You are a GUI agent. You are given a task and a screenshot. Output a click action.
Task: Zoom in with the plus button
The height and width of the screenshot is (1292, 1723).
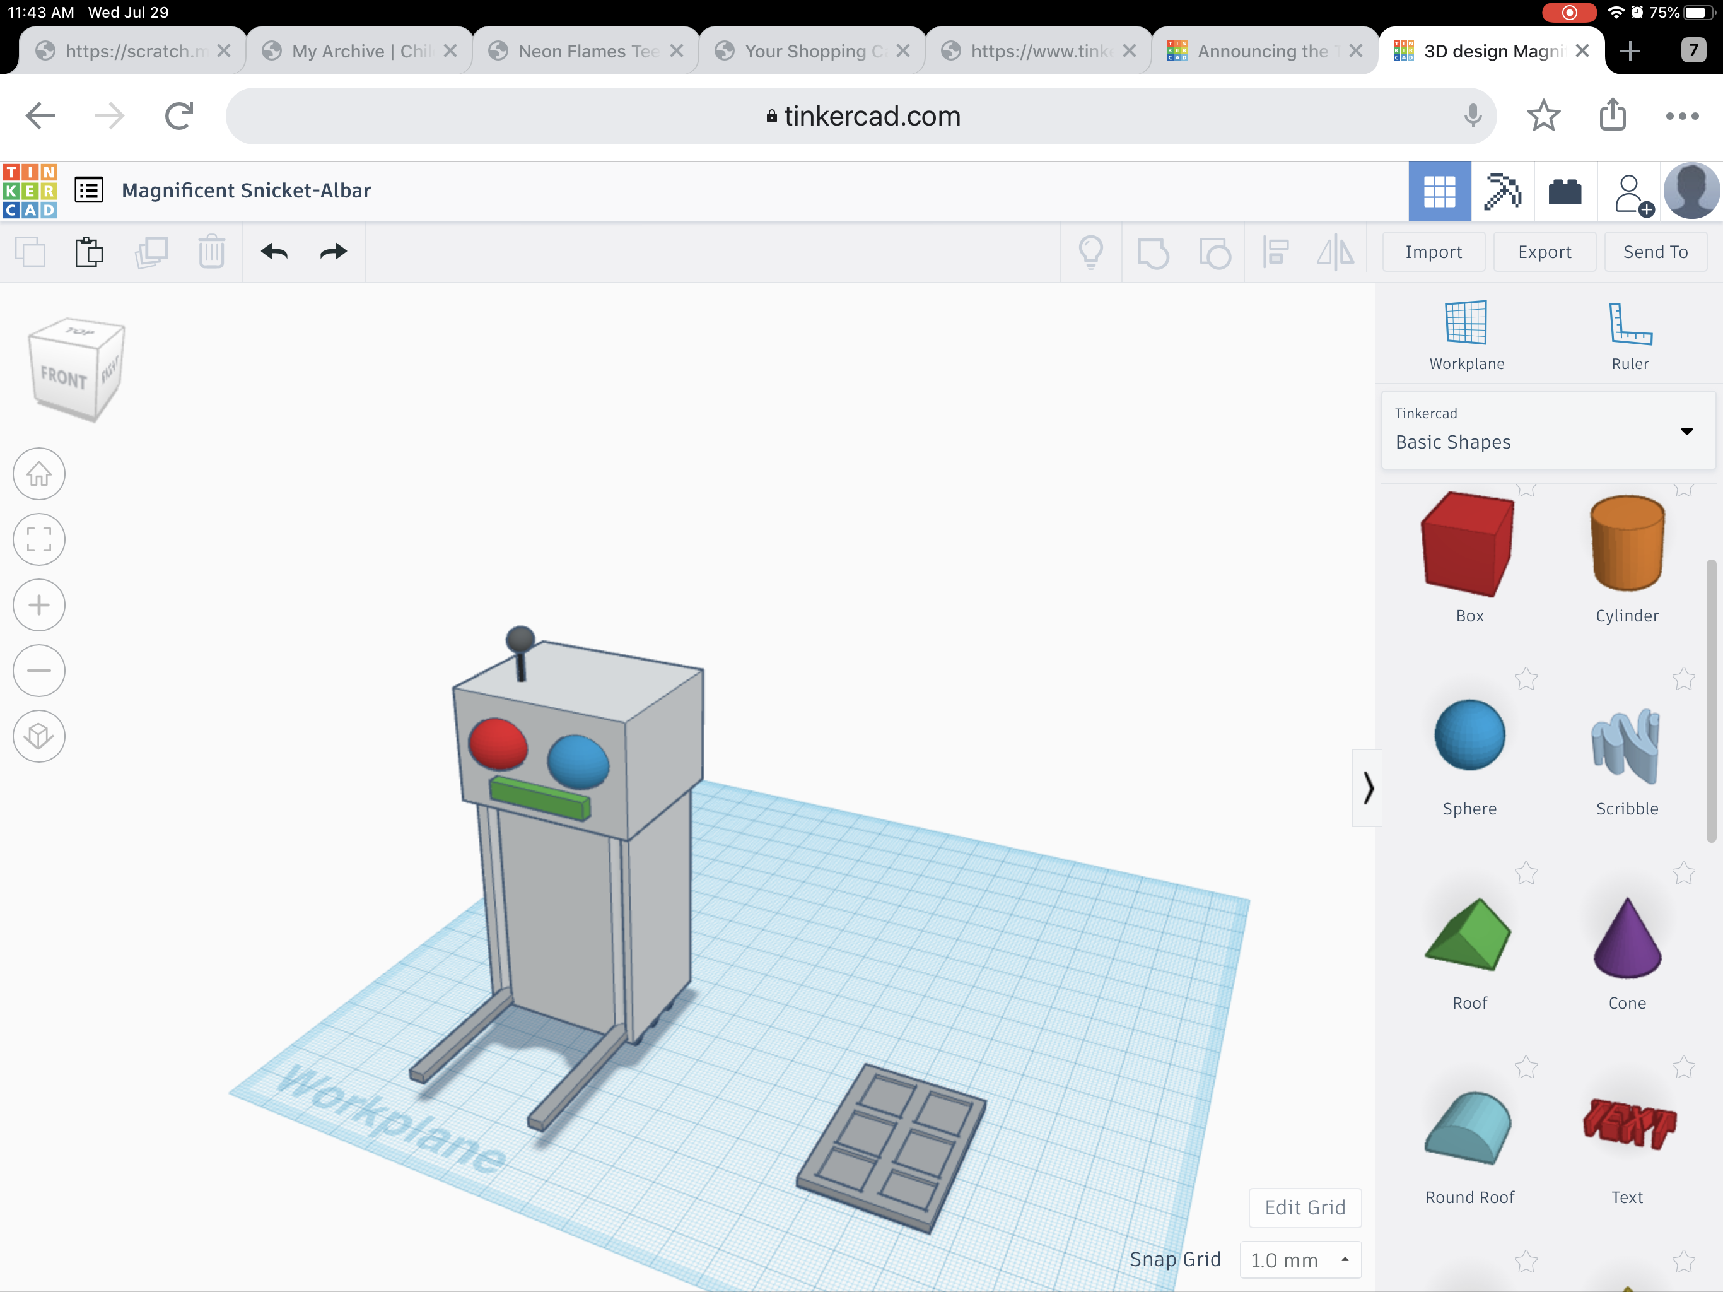pyautogui.click(x=39, y=605)
